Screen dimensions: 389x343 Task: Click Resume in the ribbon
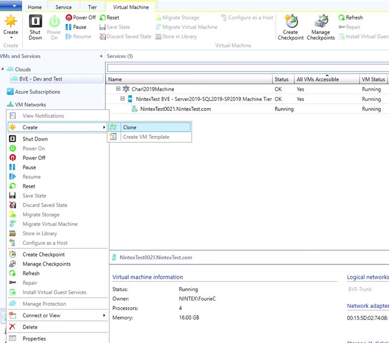[78, 36]
